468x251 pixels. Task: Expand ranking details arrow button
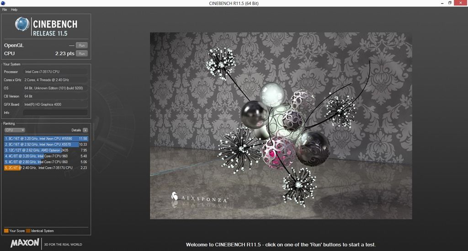(x=85, y=130)
